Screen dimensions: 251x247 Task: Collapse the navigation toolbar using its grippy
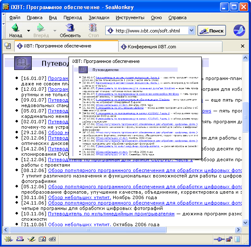tap(4, 30)
